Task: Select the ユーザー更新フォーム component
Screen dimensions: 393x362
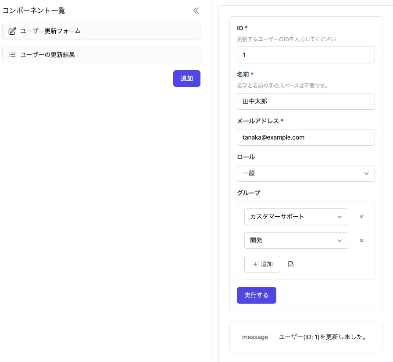Action: (101, 31)
